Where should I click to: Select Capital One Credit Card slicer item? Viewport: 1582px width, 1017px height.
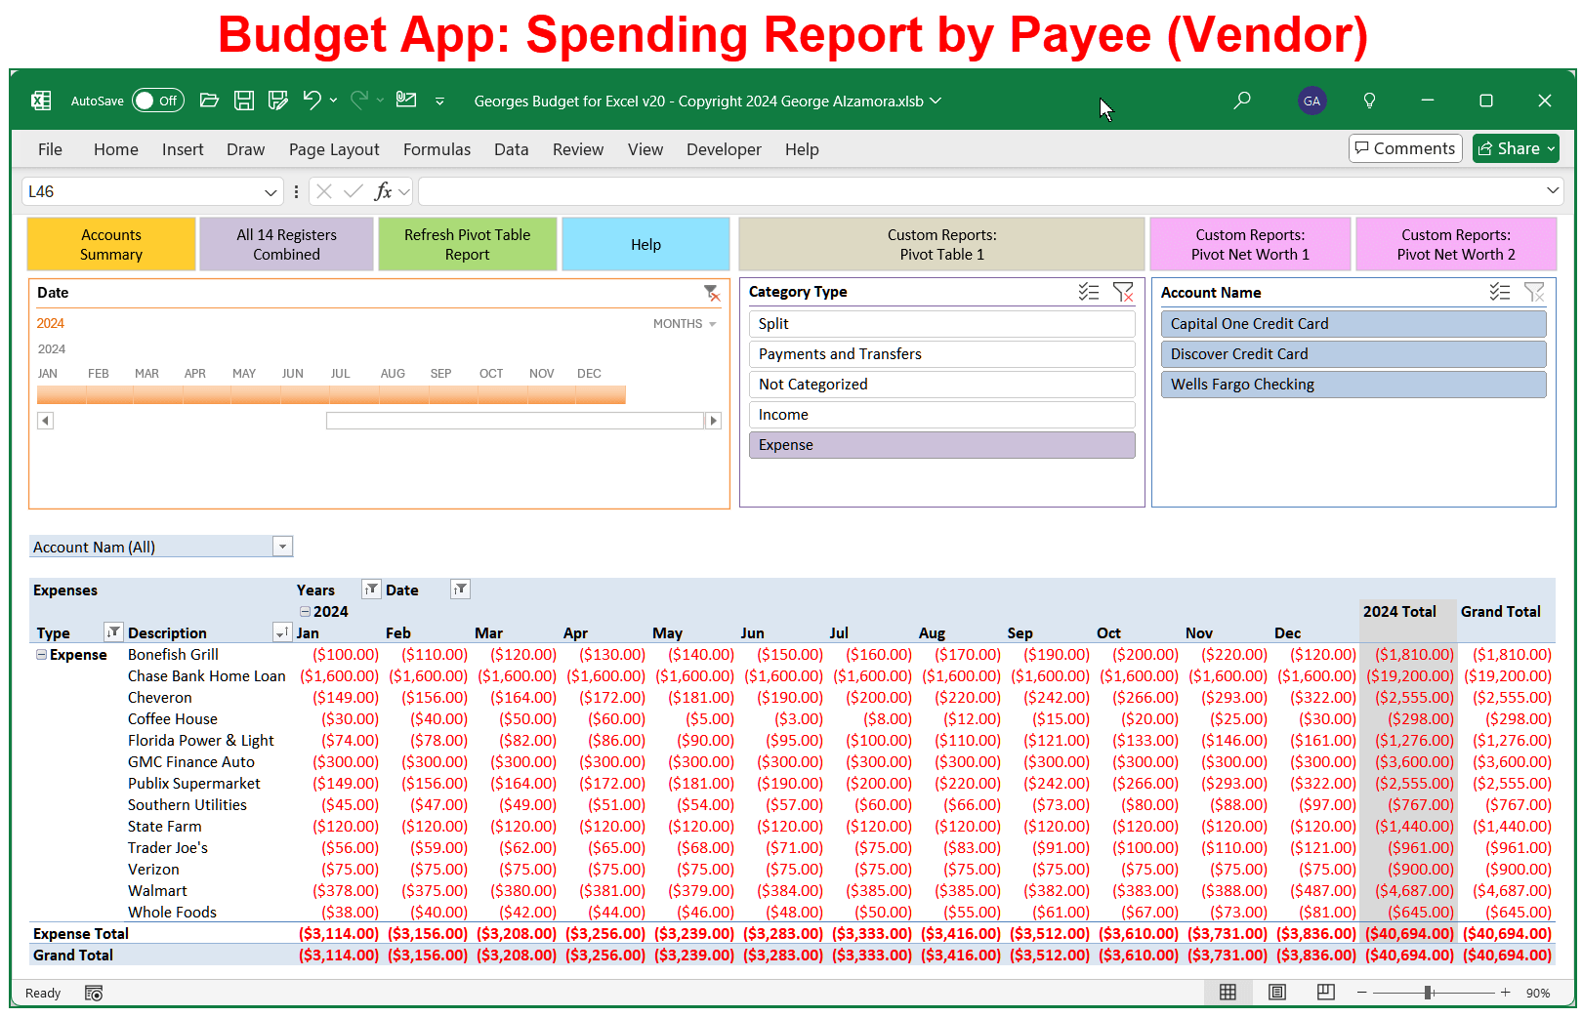[x=1353, y=324]
